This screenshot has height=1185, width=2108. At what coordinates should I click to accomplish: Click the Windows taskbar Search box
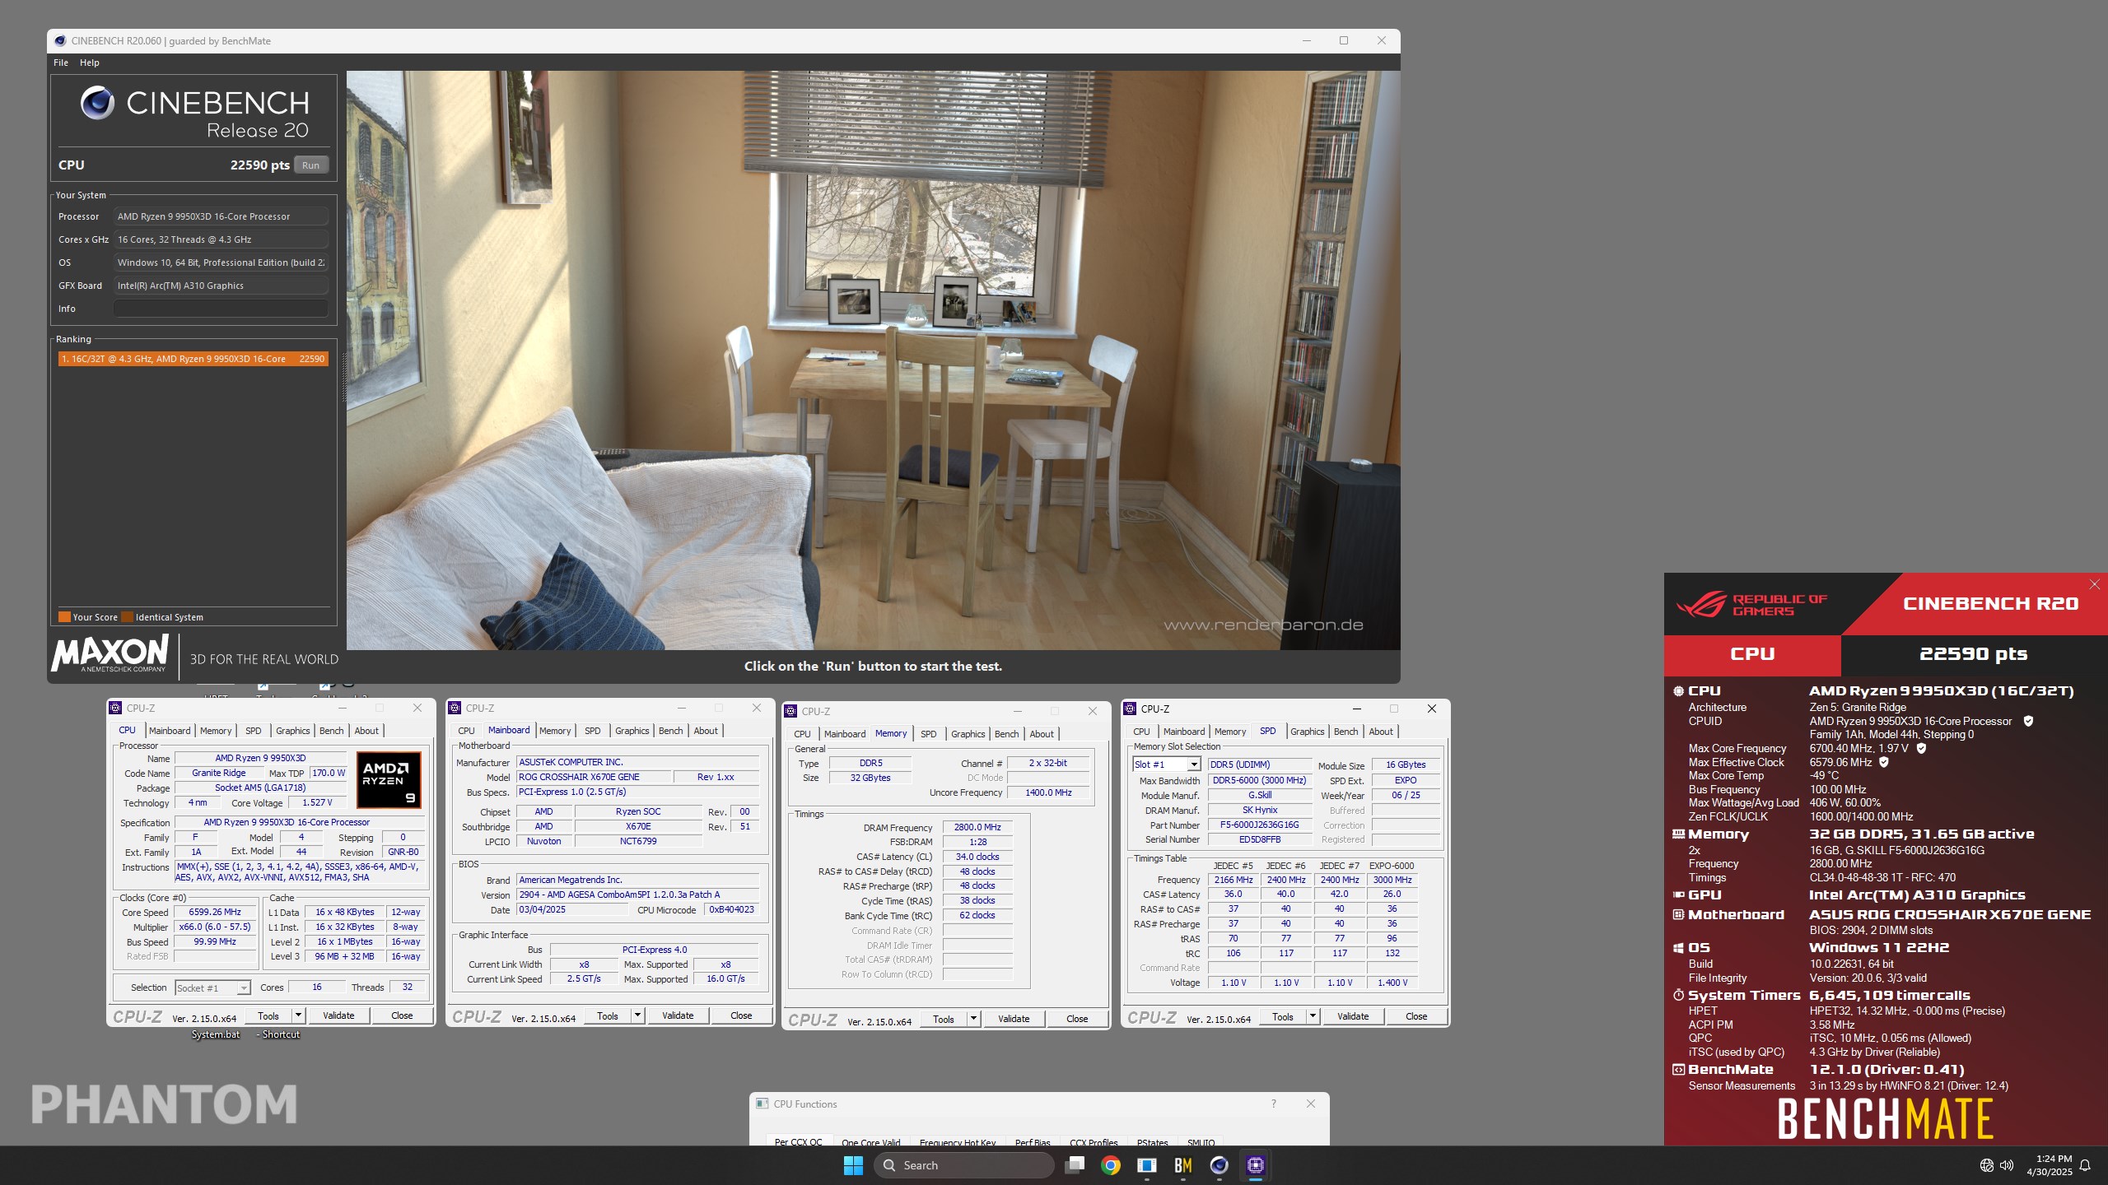[x=963, y=1165]
